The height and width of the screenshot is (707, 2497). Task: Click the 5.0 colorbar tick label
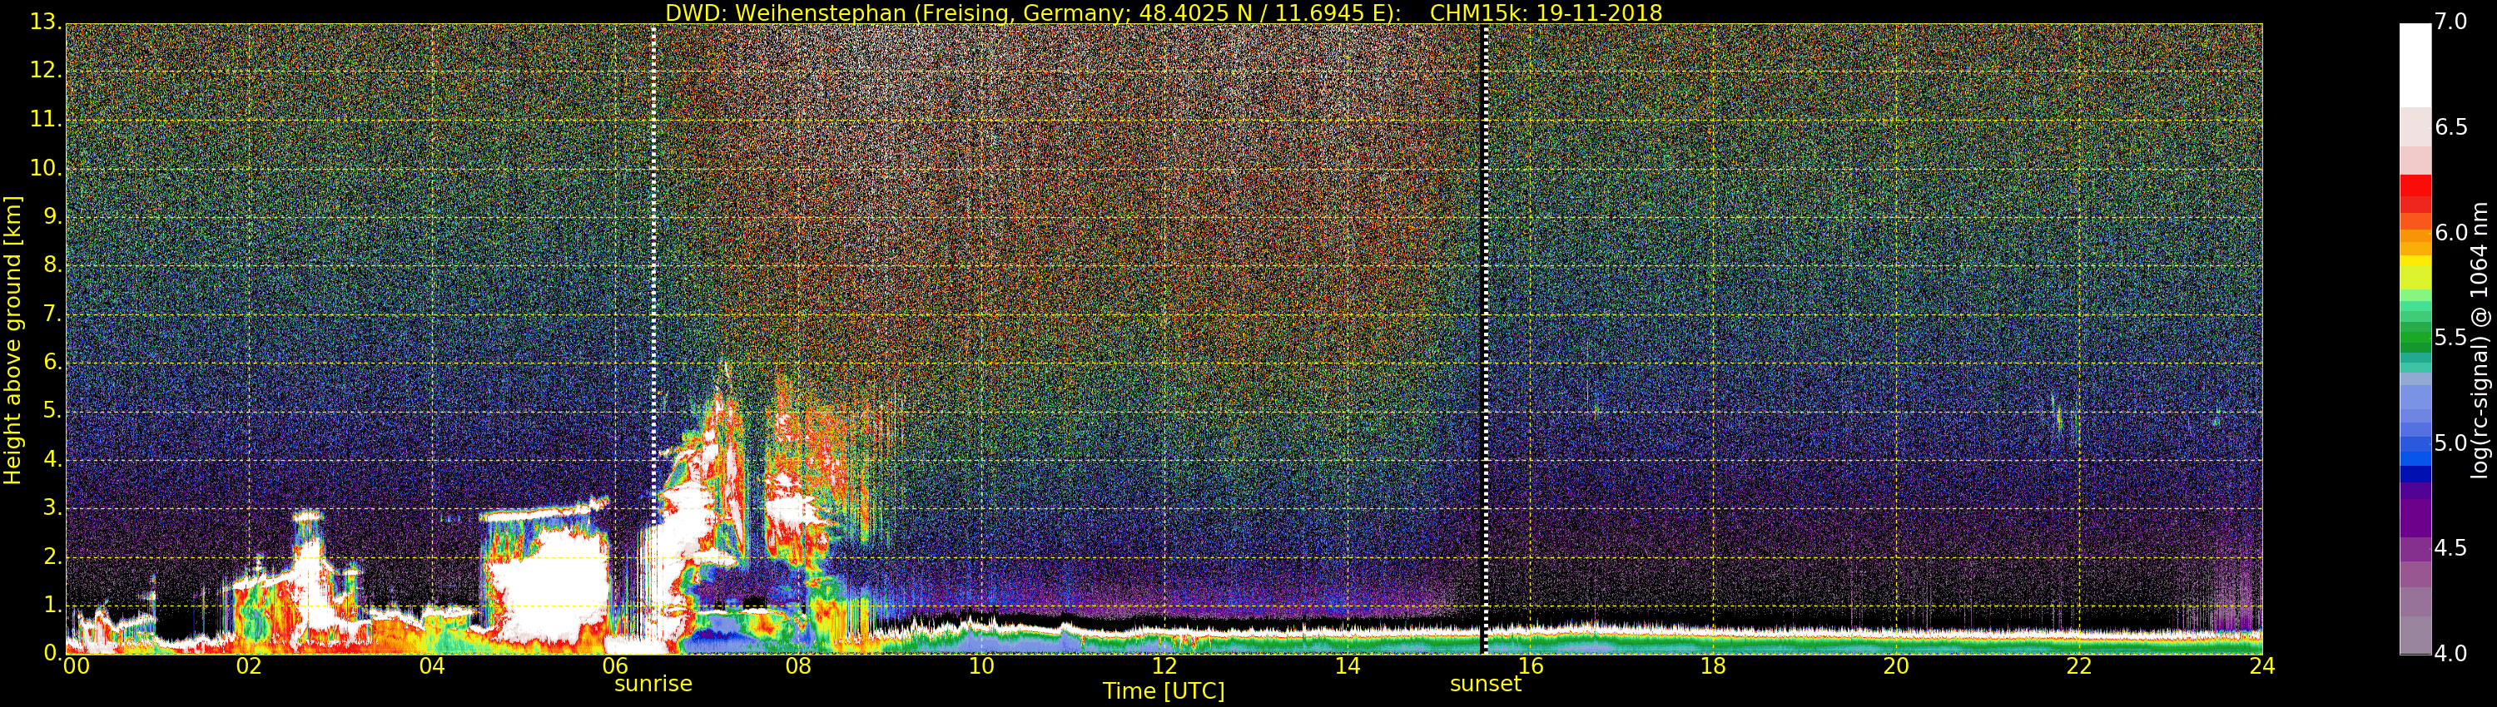(2451, 442)
